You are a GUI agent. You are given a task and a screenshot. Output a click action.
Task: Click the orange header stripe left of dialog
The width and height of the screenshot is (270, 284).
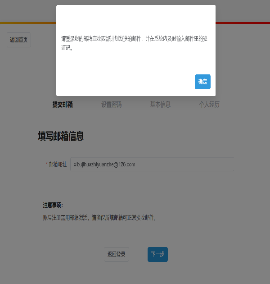(27, 23)
